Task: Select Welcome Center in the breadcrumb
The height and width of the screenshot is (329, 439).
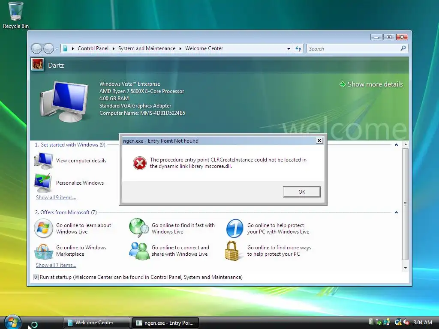Action: [204, 48]
